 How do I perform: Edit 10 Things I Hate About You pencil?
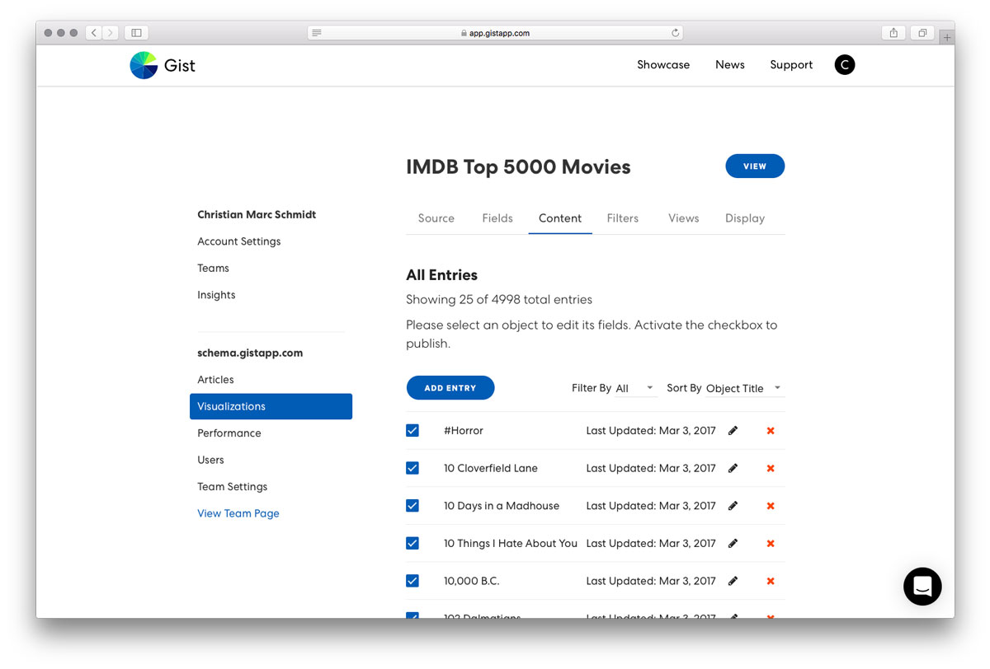[733, 543]
